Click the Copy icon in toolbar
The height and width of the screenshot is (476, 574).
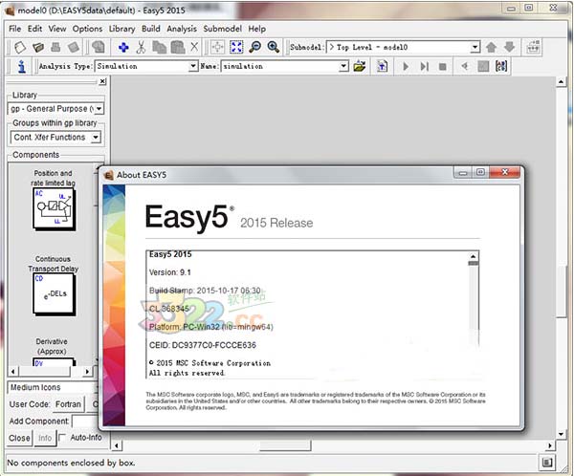(159, 47)
